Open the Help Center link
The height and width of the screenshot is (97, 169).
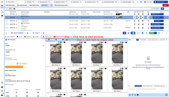pos(148,67)
